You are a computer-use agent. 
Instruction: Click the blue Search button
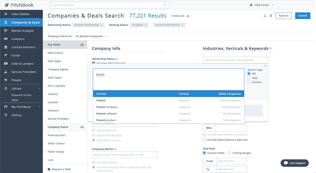click(303, 16)
